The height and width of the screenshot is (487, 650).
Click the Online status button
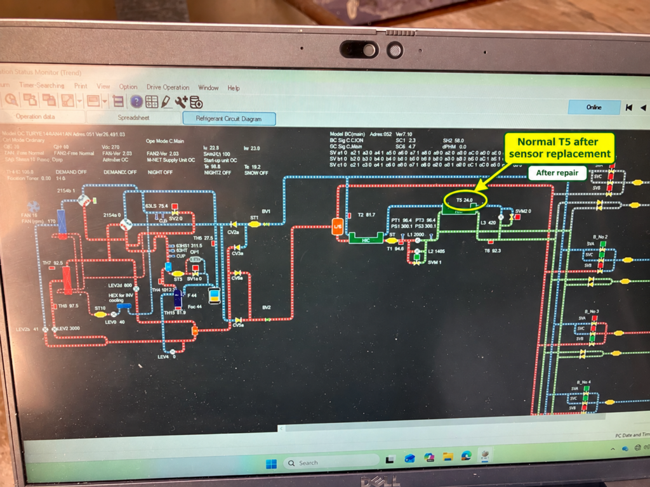[594, 107]
